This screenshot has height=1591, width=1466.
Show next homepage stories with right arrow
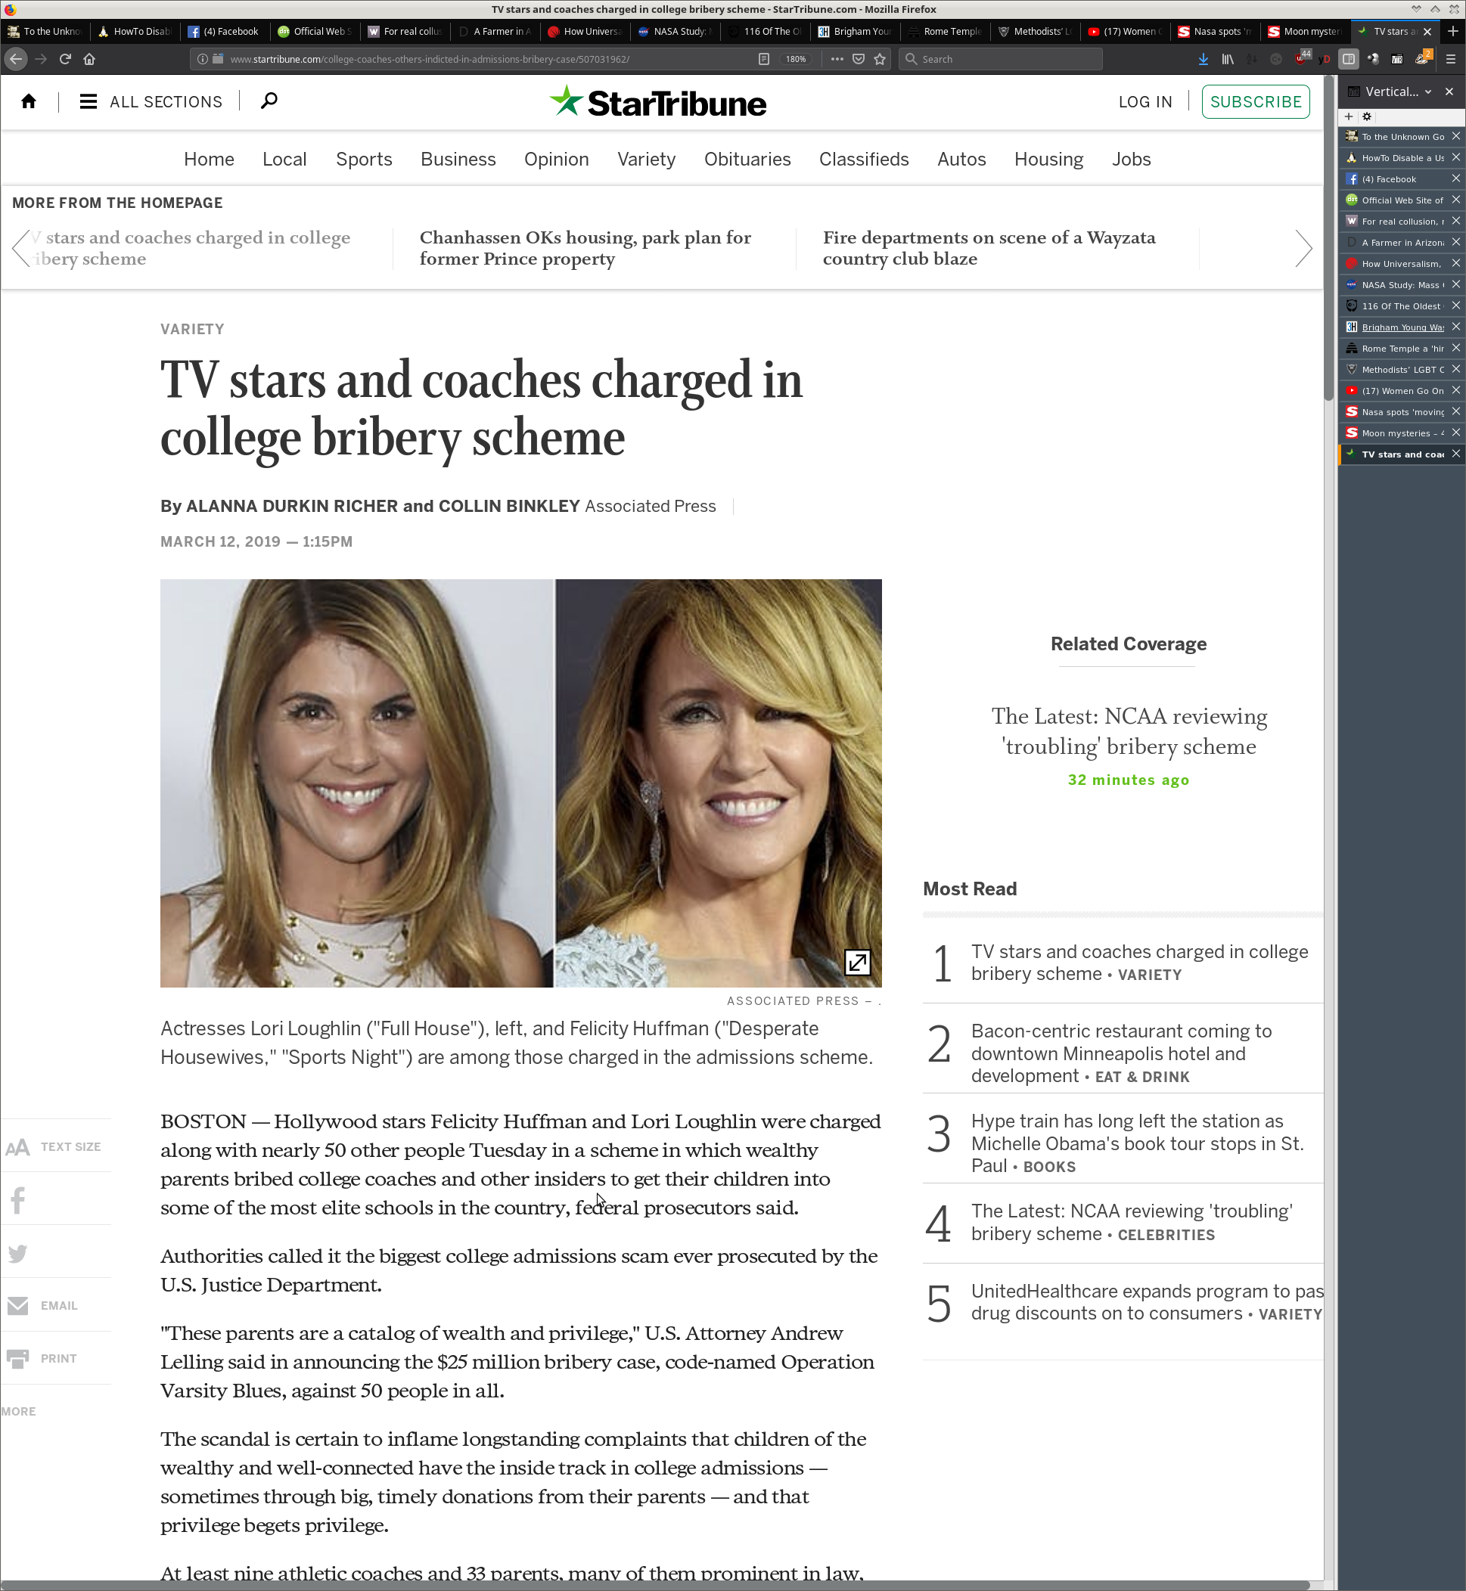pyautogui.click(x=1303, y=248)
